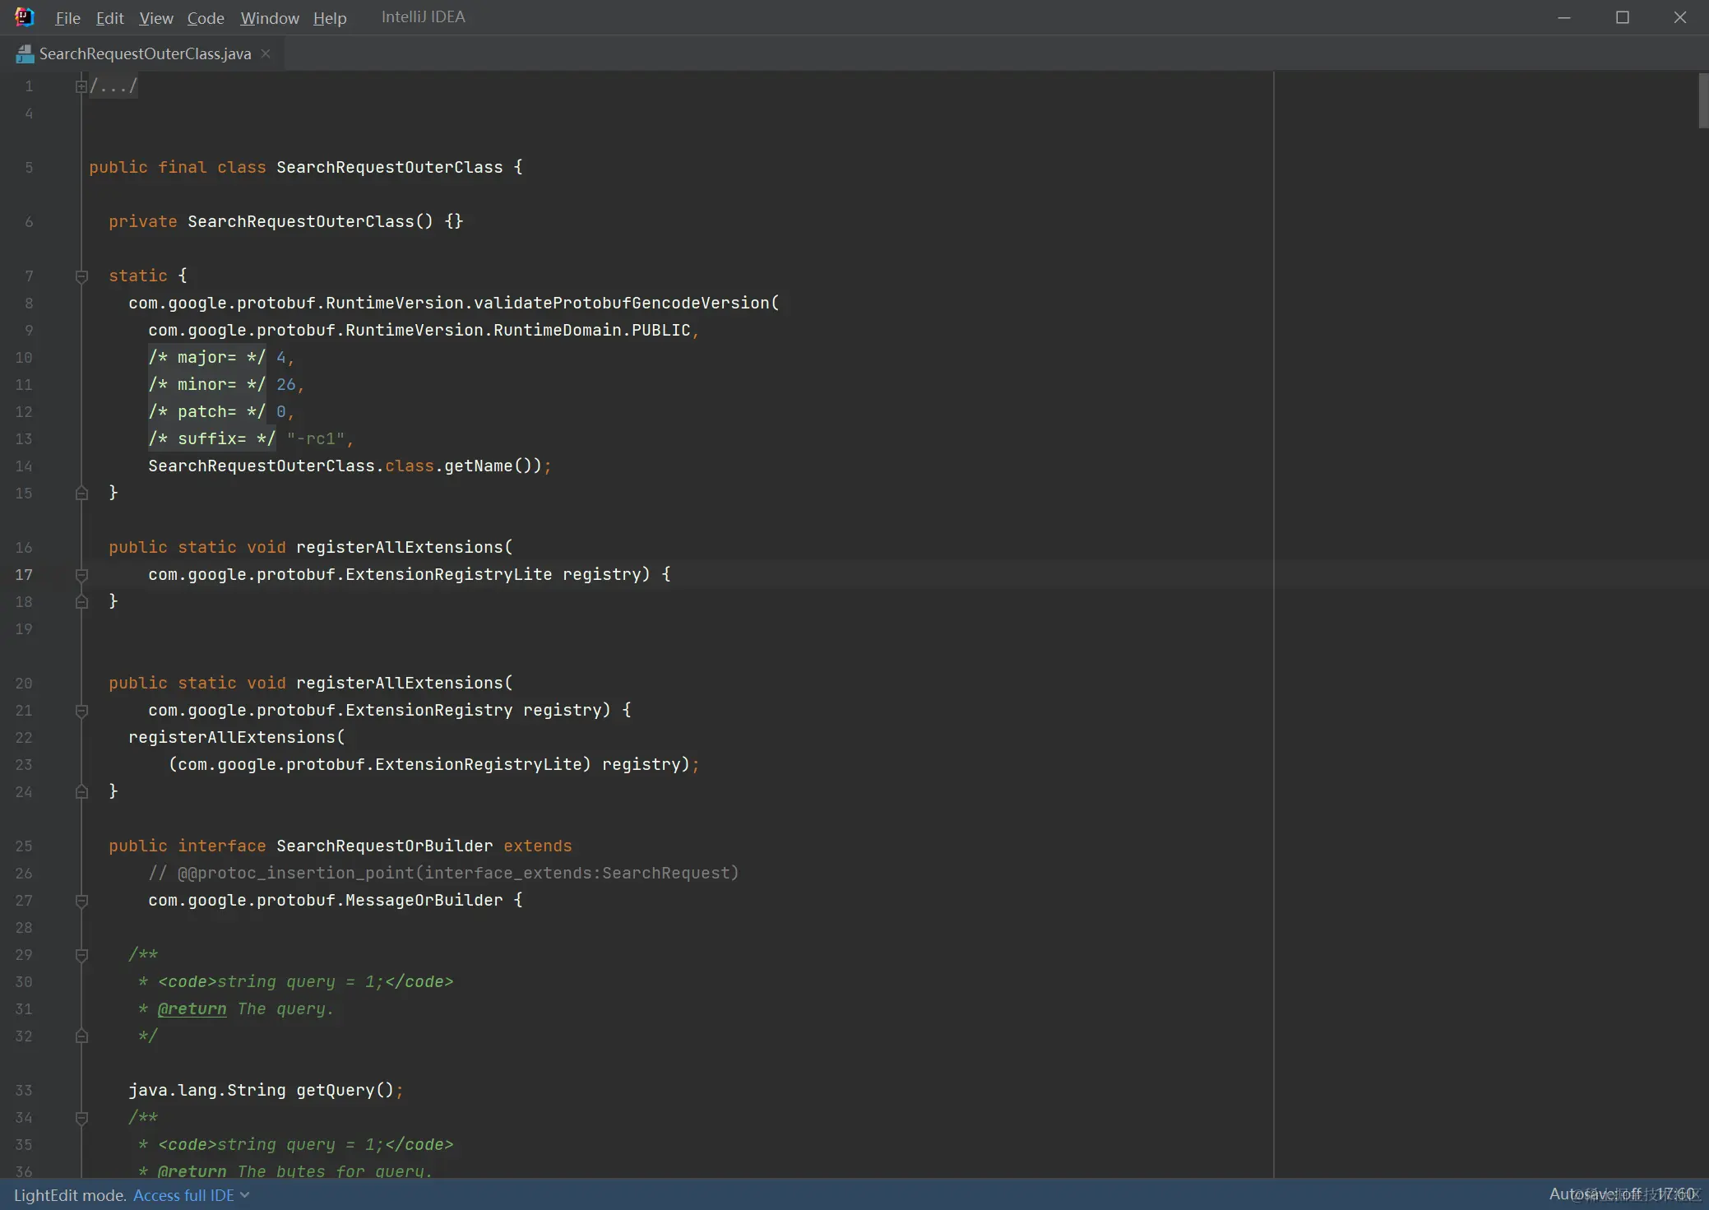Viewport: 1709px width, 1210px height.
Task: Click the @return tag on line 31
Action: point(192,1009)
